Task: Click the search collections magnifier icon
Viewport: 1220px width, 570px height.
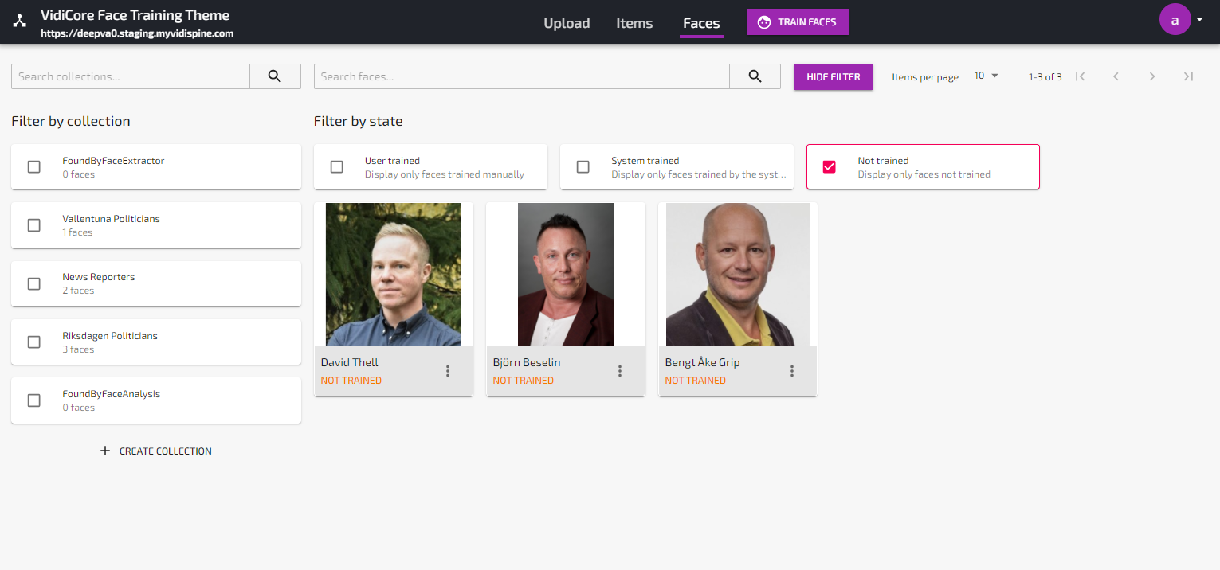Action: (275, 76)
